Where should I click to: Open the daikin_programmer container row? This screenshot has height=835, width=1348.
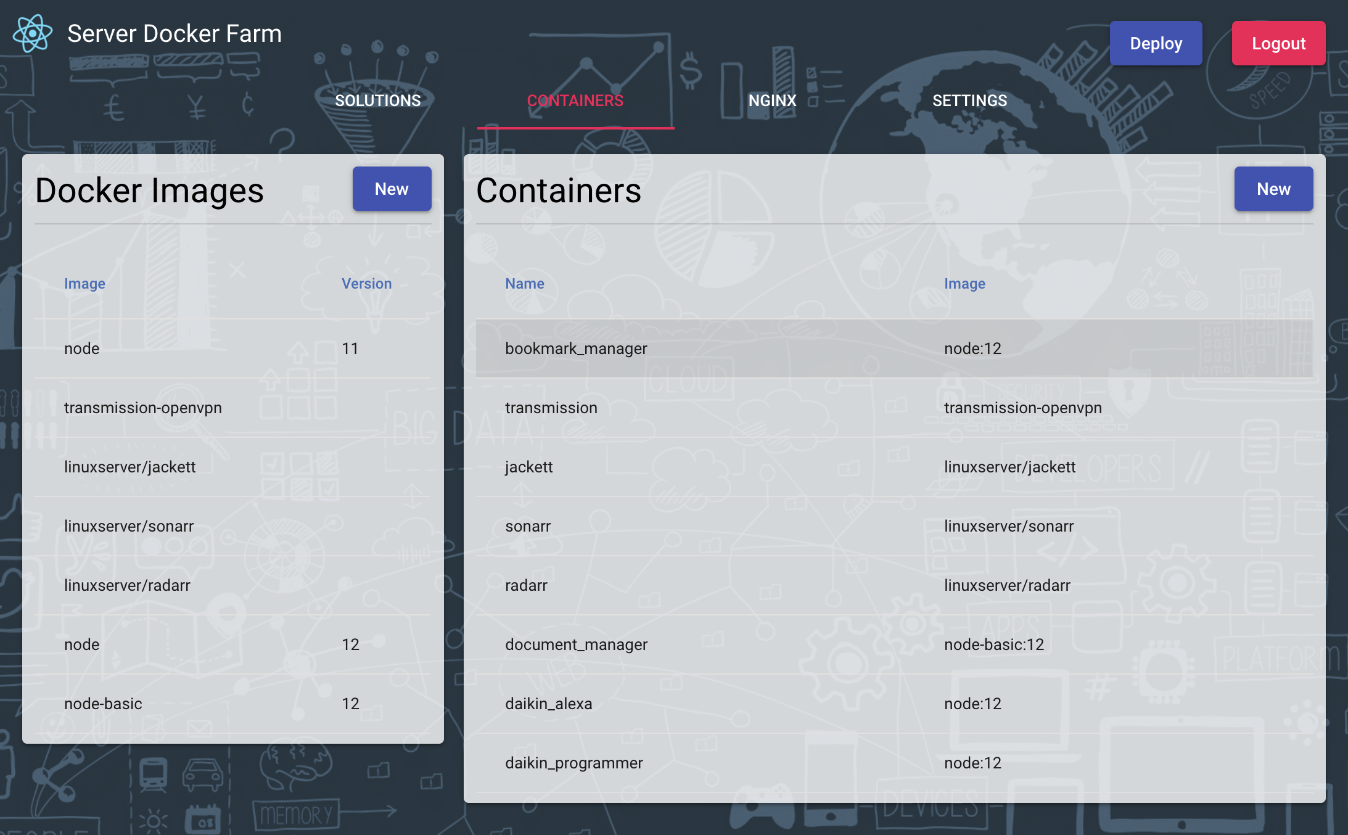point(894,763)
